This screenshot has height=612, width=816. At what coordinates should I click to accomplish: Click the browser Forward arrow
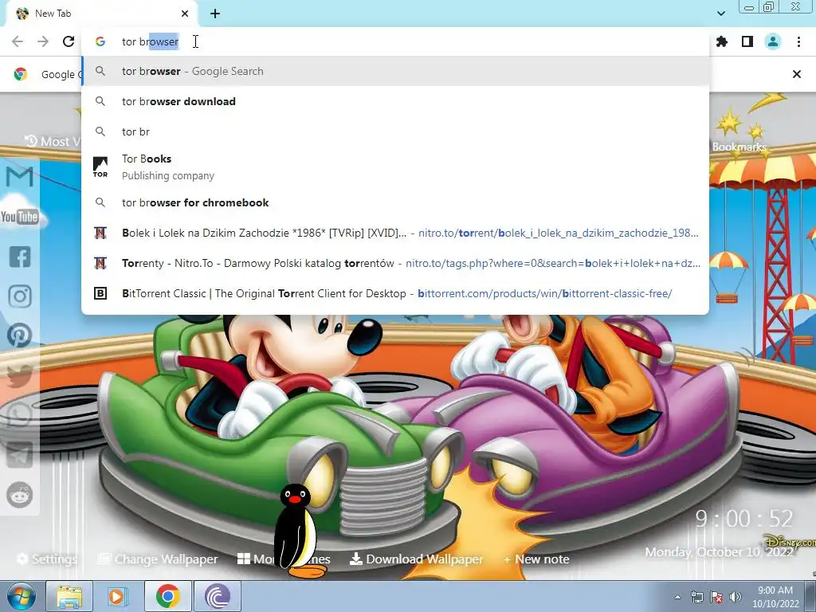43,41
